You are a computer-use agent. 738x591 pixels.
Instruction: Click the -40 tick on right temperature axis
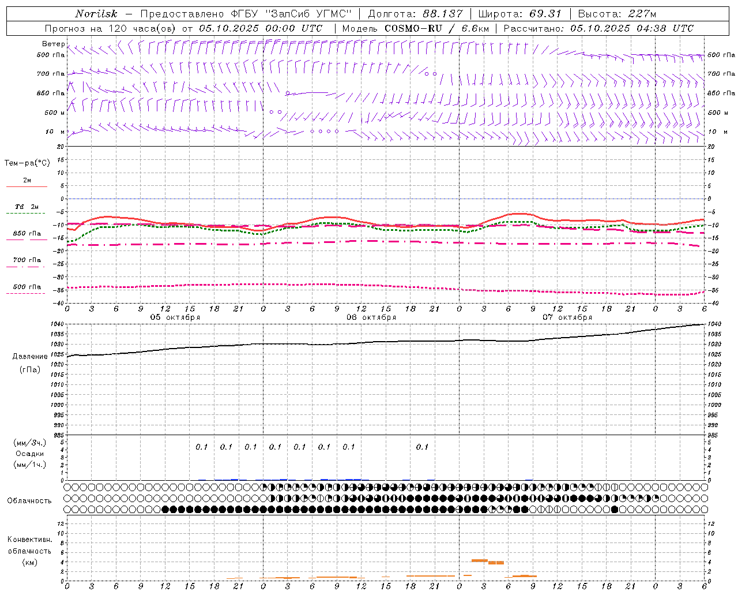712,304
